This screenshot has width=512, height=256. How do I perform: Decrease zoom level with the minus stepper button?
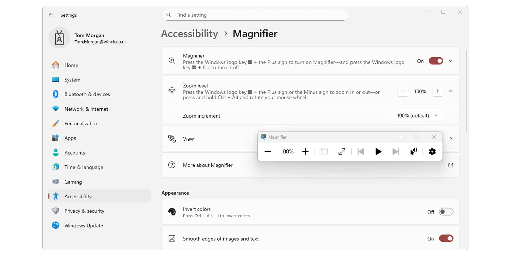(403, 91)
